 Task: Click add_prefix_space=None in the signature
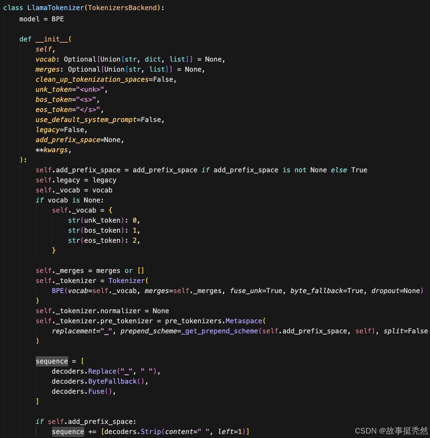(x=78, y=140)
